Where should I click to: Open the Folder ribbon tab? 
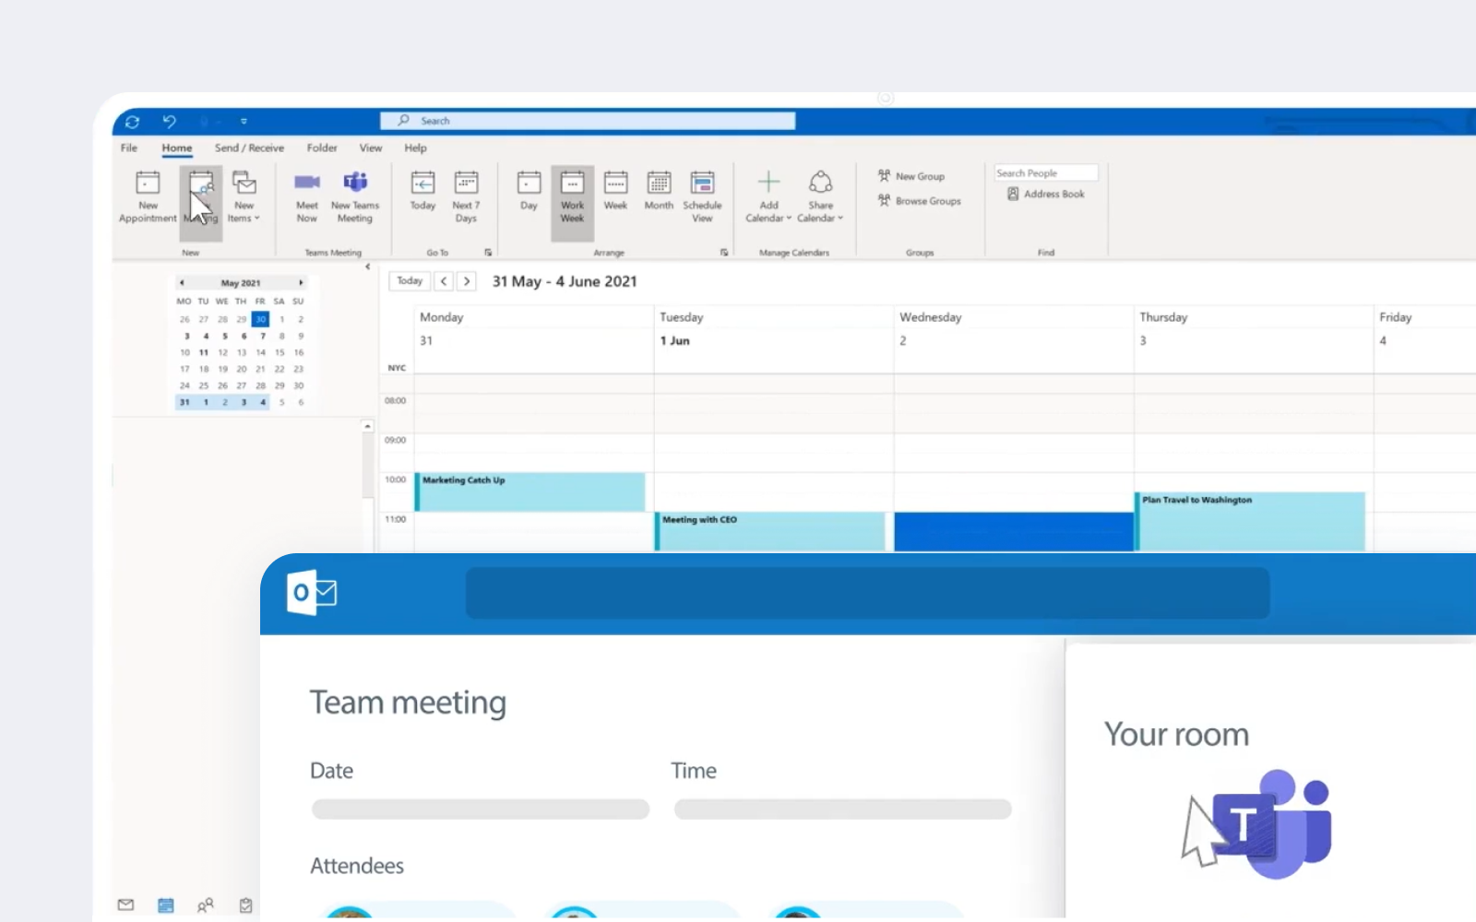322,148
